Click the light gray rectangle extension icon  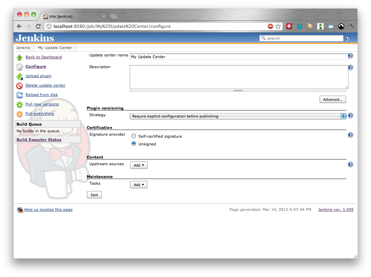point(331,27)
